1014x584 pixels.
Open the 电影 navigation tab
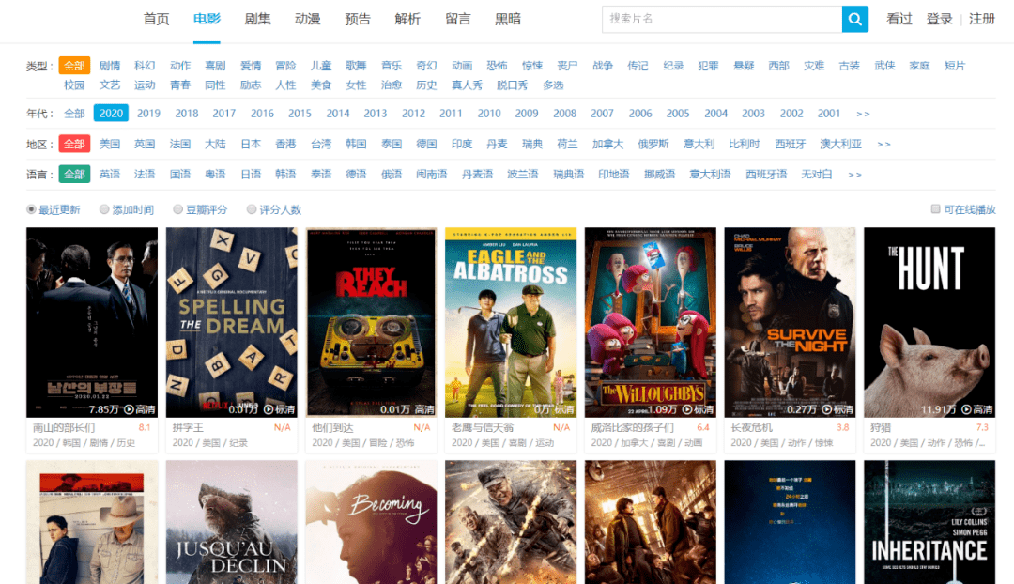click(207, 20)
